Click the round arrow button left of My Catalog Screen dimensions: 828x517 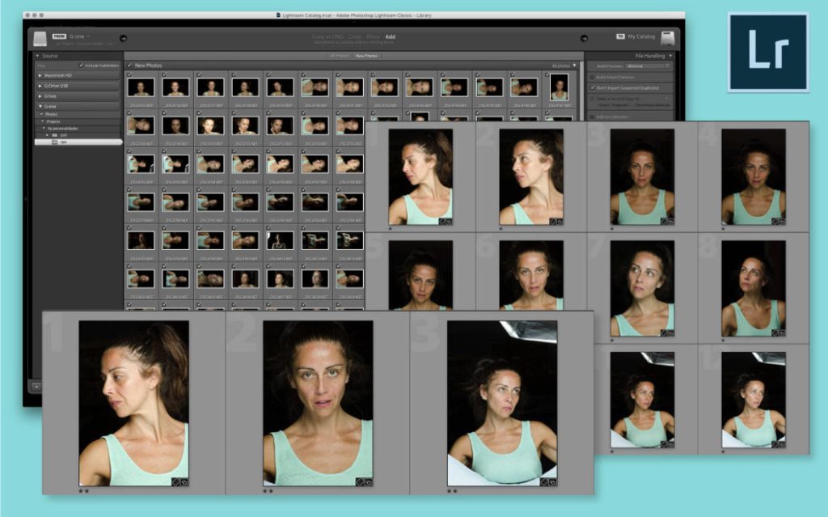click(586, 37)
